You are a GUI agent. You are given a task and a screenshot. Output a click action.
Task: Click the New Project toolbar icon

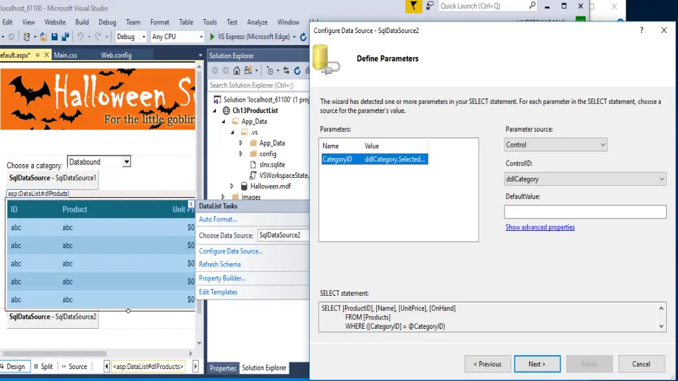click(x=26, y=37)
